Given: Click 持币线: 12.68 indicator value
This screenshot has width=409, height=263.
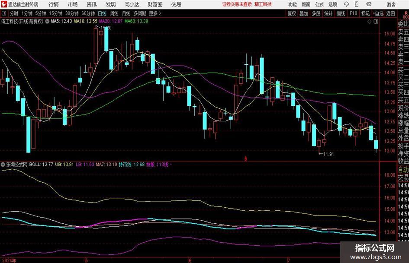Looking at the screenshot, I should [132, 165].
